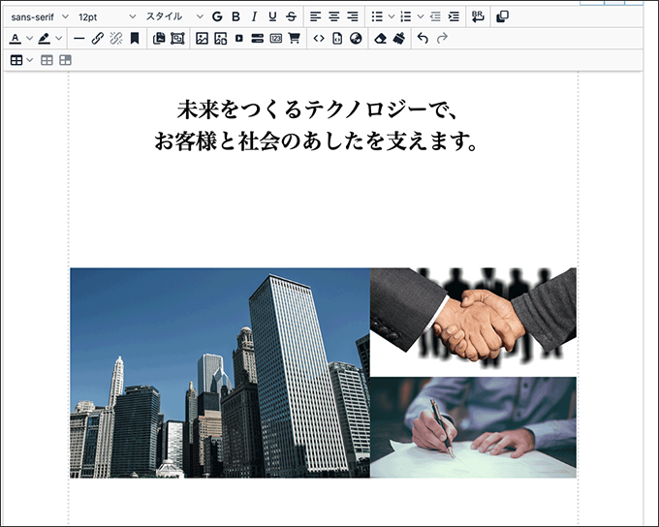Expand bulleted list style options arrow
This screenshot has width=659, height=527.
(391, 16)
